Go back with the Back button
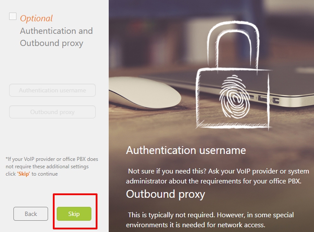314x232 pixels. click(31, 214)
